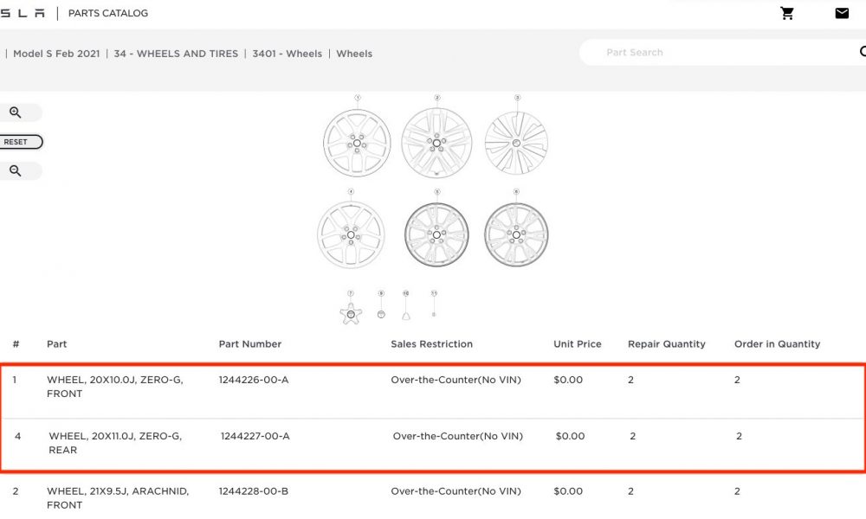Zoom out of the wheel diagram
The height and width of the screenshot is (519, 866).
click(x=16, y=171)
